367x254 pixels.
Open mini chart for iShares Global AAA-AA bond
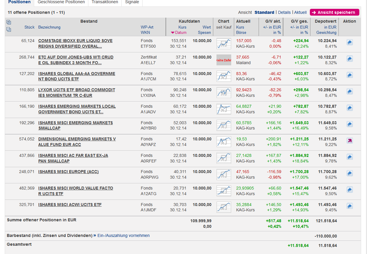pyautogui.click(x=224, y=76)
